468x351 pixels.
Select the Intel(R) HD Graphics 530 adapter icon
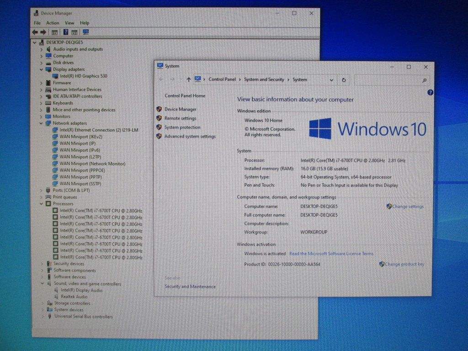(55, 76)
